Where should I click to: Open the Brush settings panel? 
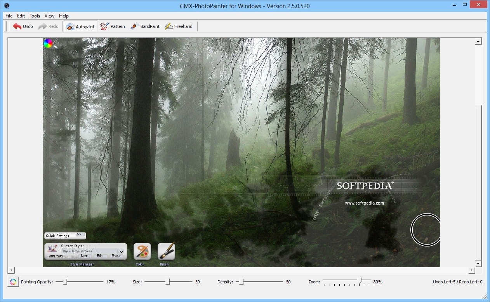coord(166,252)
